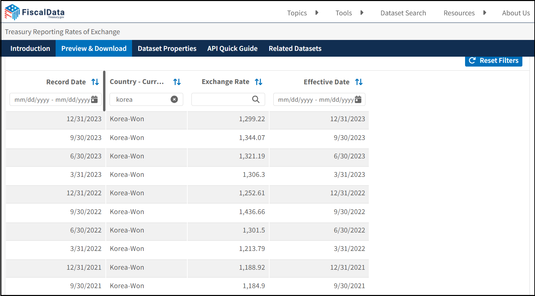Open the Dataset Search link
Image resolution: width=535 pixels, height=296 pixels.
pyautogui.click(x=403, y=13)
